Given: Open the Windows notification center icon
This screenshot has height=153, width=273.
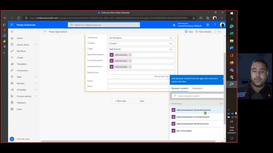Looking at the screenshot, I should pyautogui.click(x=232, y=138).
